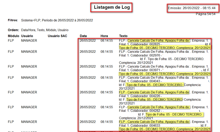Click the date cell in Colaborador 002825 row
Viewport: 220px width, 132px height.
coord(88,41)
